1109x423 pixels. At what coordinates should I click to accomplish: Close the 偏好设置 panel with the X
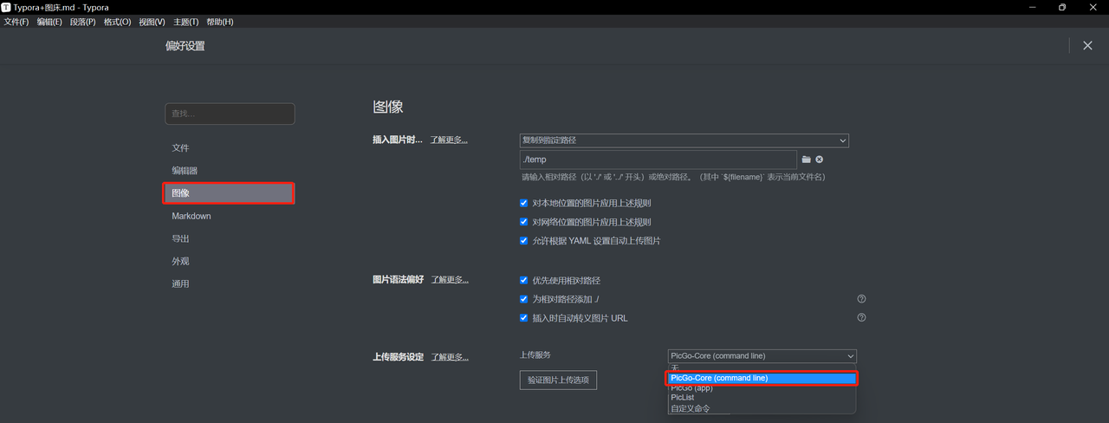[1087, 46]
